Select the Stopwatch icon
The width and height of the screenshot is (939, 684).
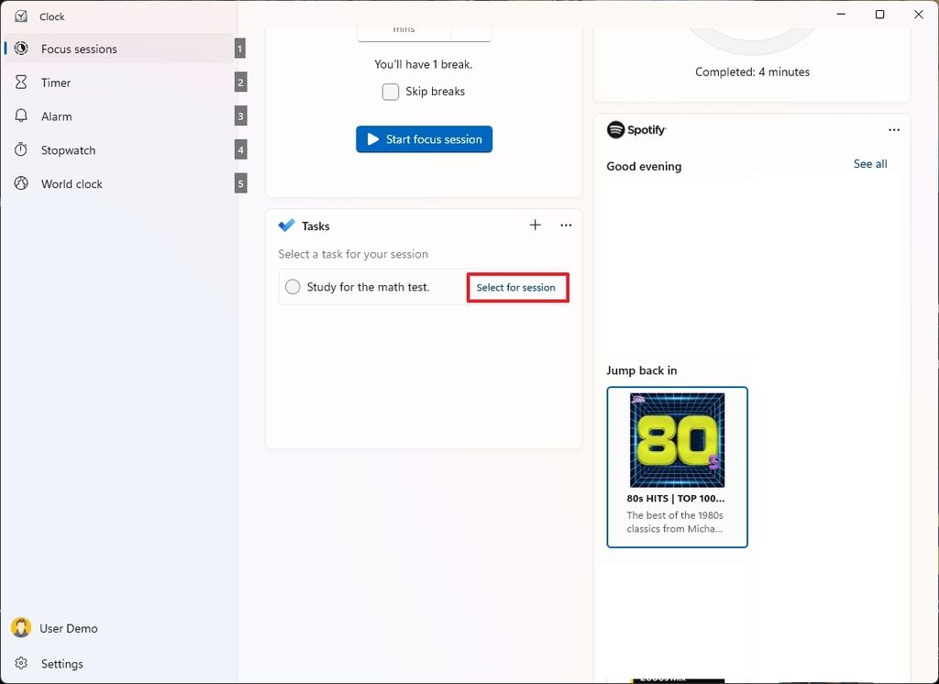point(21,149)
